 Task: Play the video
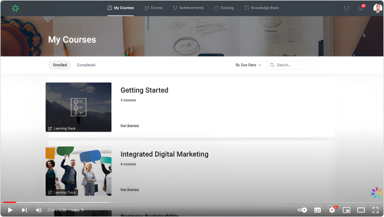pyautogui.click(x=10, y=210)
